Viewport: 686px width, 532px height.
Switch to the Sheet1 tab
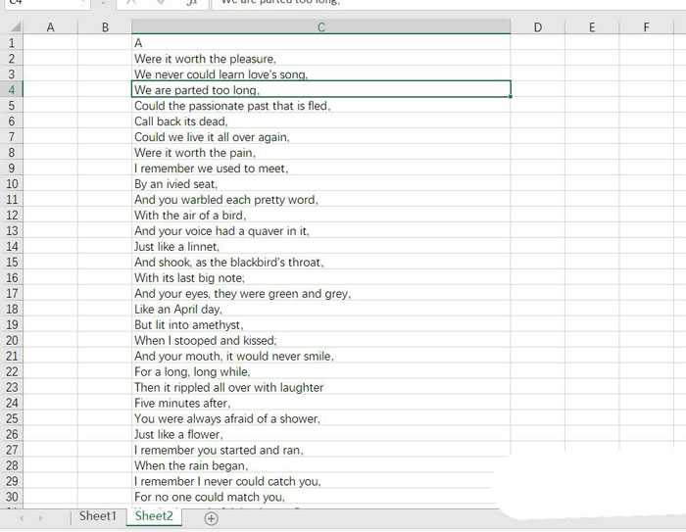pos(98,516)
